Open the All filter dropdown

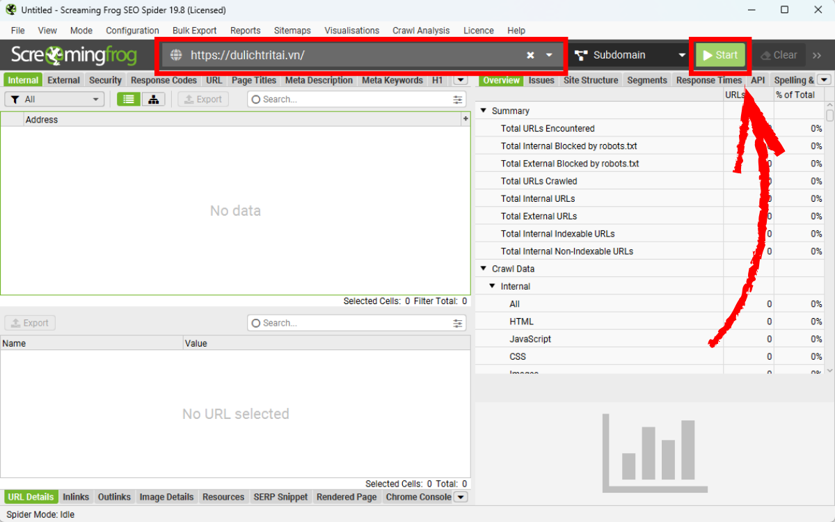[54, 100]
